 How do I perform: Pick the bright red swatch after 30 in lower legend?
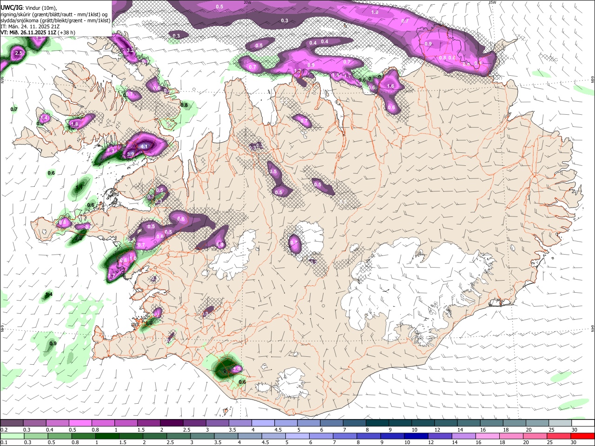click(583, 436)
